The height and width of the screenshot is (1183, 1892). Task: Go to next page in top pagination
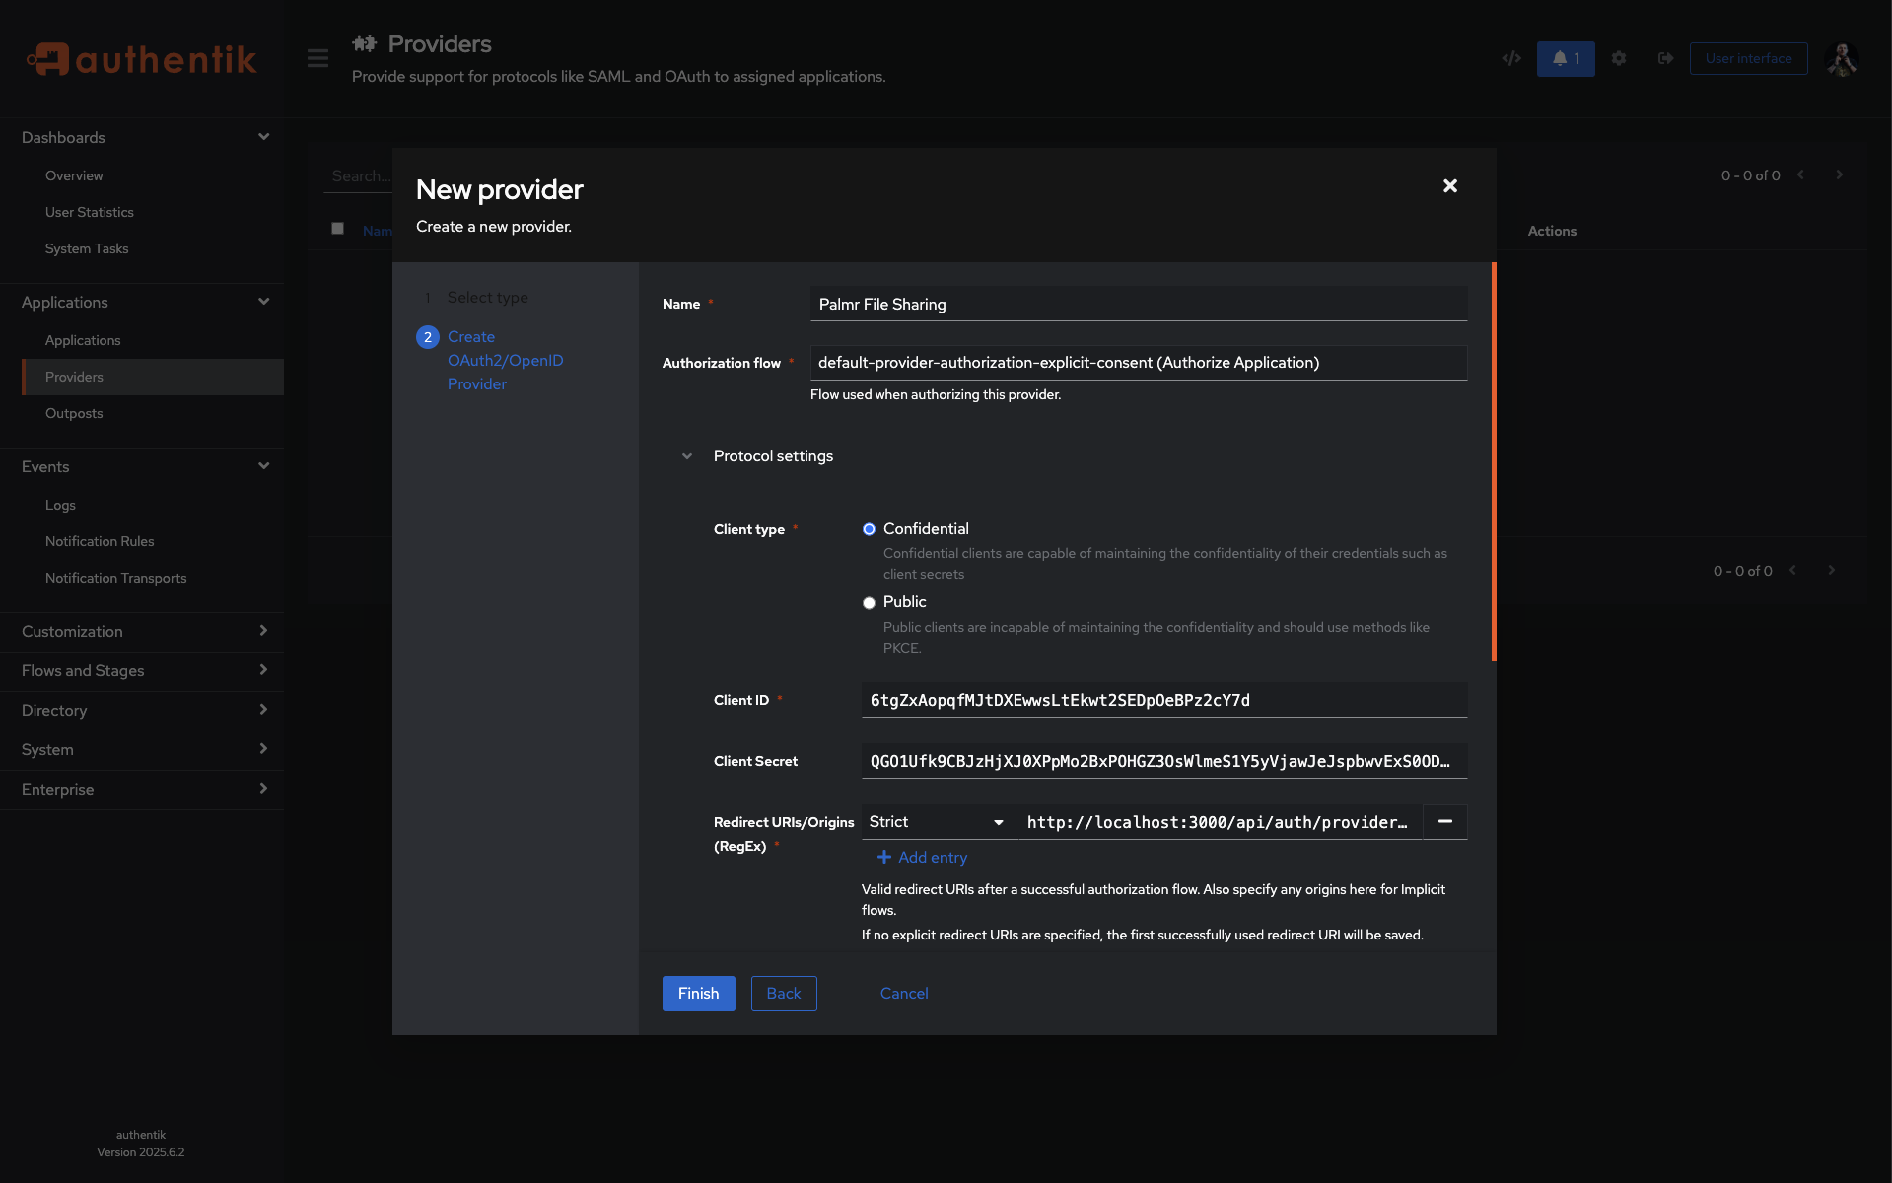click(1839, 174)
